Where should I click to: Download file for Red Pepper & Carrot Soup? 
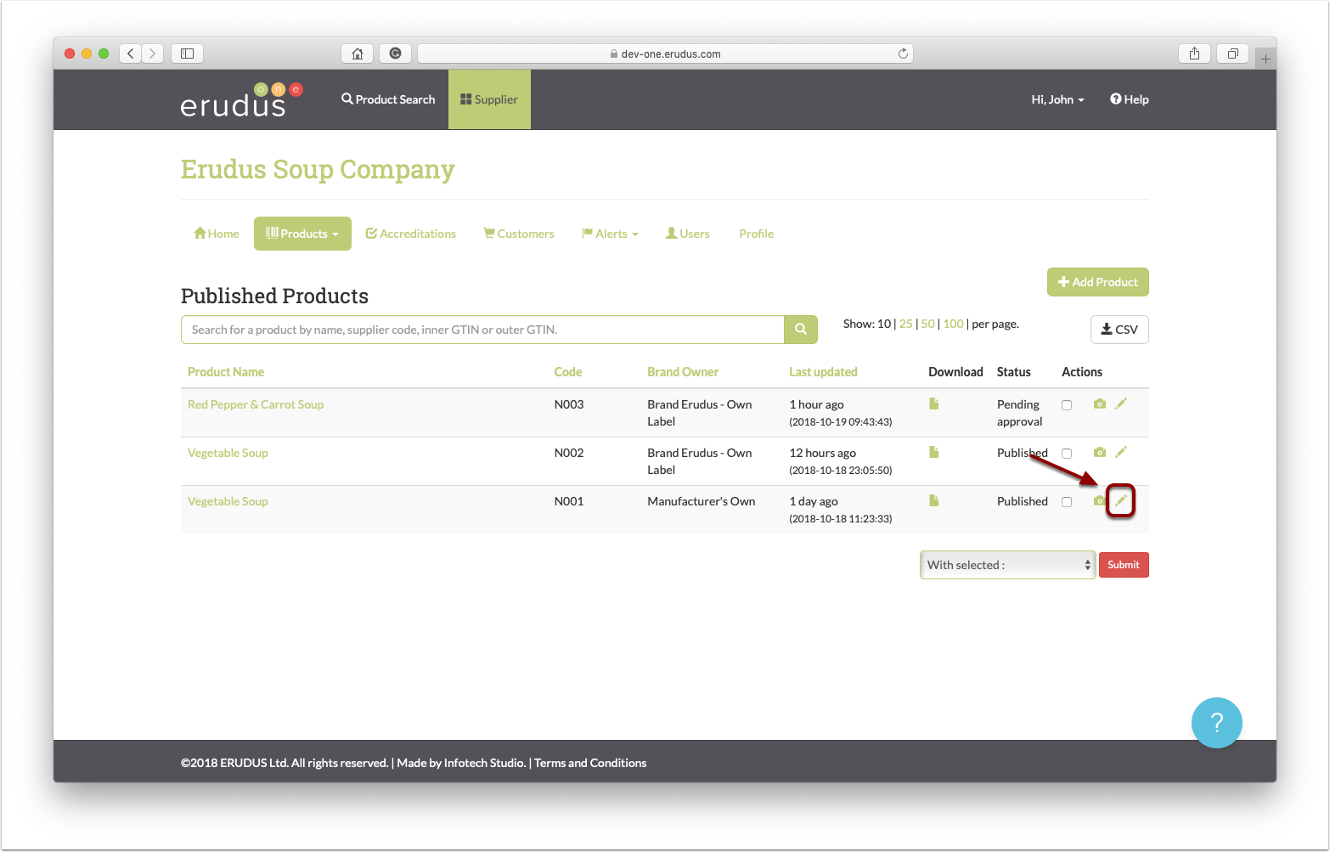point(933,403)
